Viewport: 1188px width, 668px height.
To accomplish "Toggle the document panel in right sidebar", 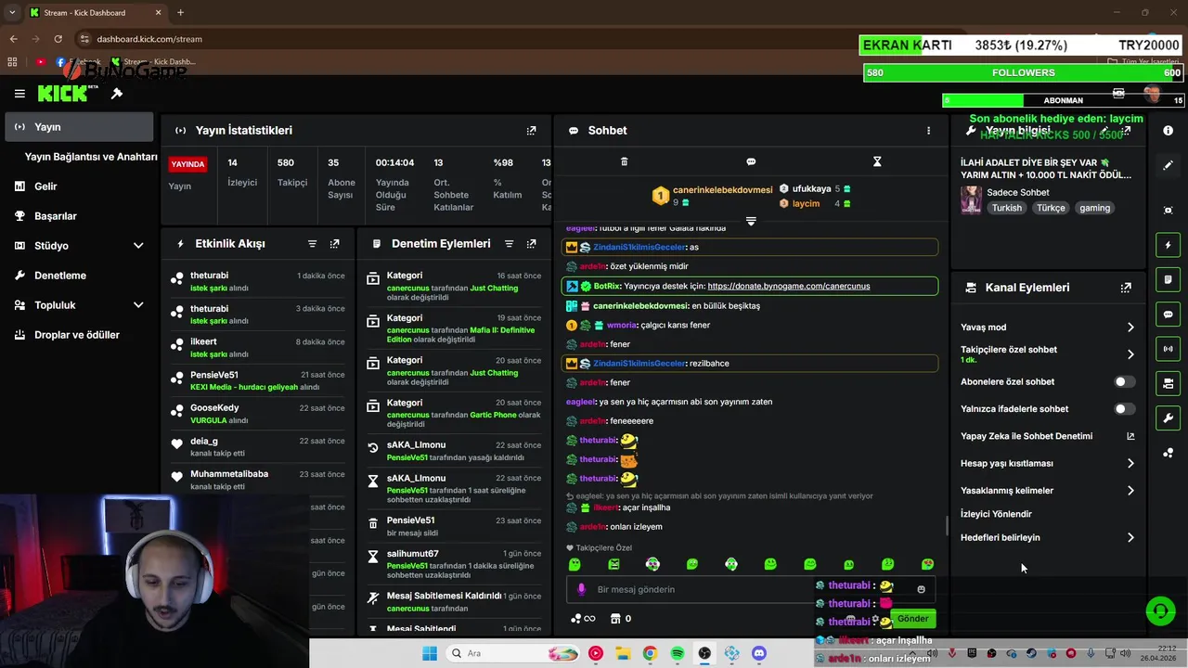I will click(x=1168, y=279).
